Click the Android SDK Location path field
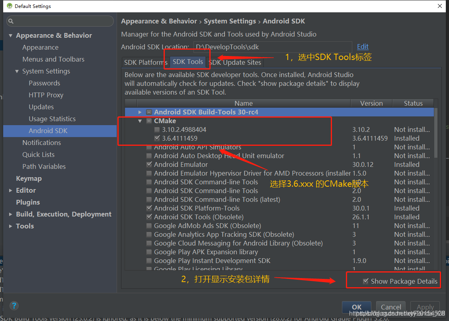 point(273,47)
